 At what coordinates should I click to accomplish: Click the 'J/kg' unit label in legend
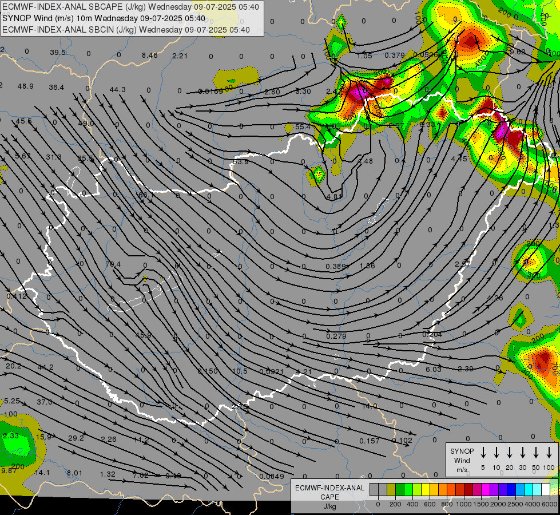[329, 506]
